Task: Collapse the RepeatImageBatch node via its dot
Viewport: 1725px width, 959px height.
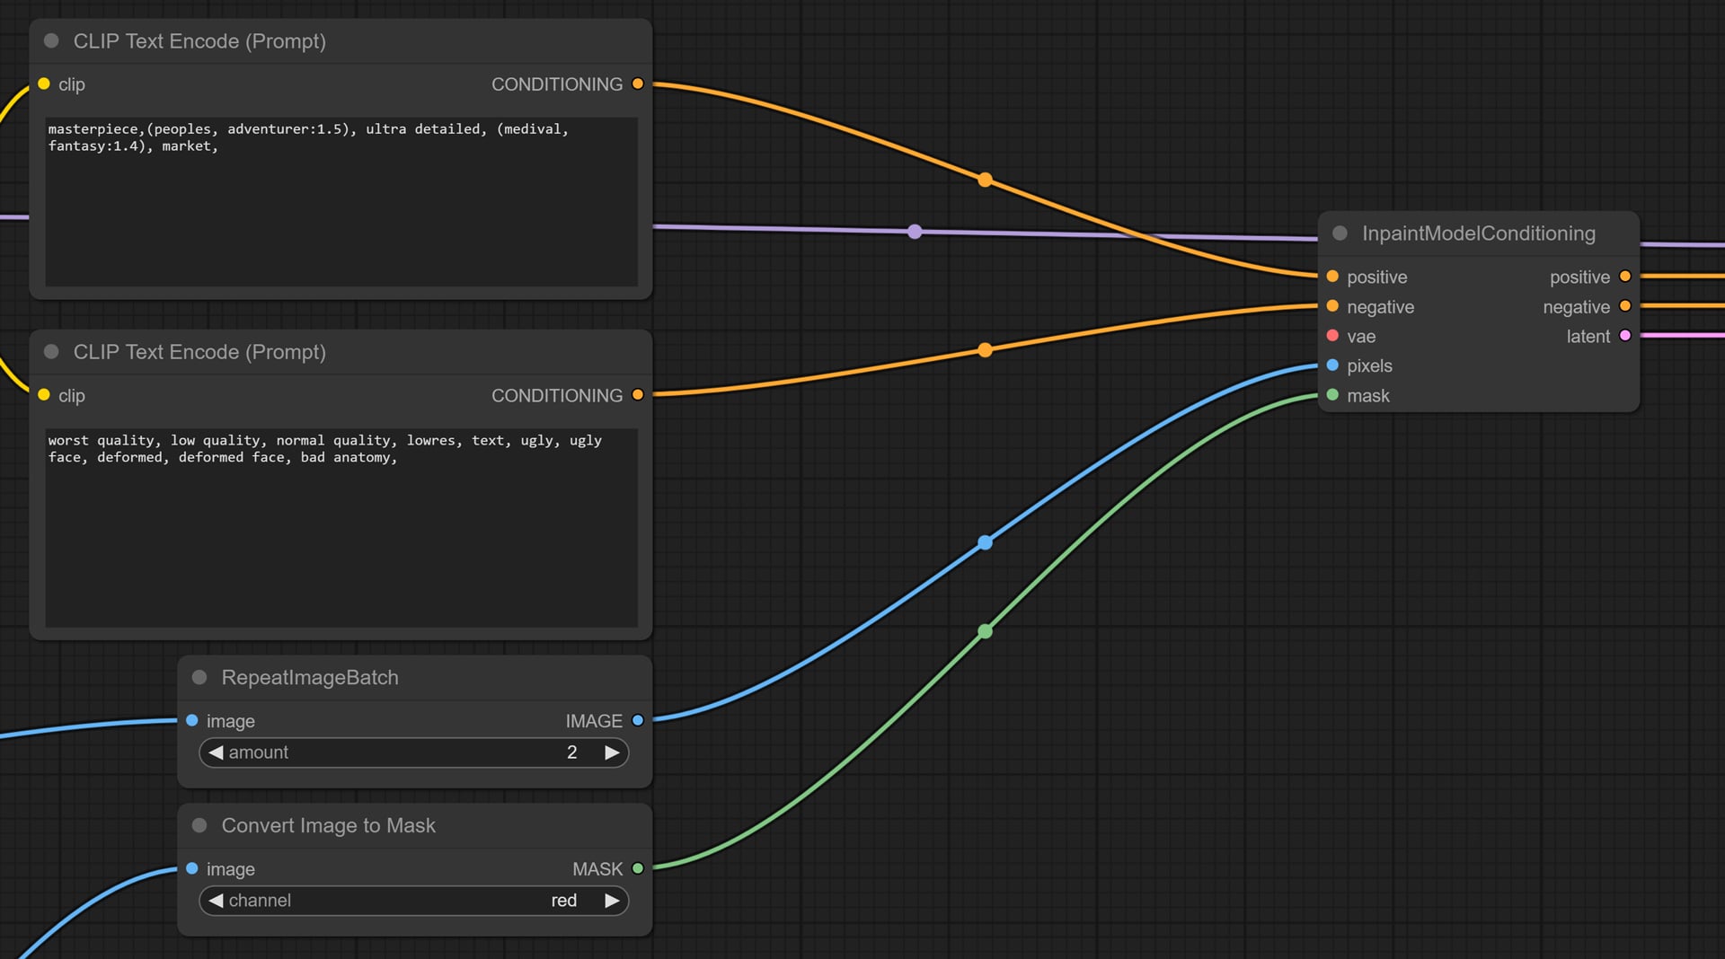Action: point(200,677)
